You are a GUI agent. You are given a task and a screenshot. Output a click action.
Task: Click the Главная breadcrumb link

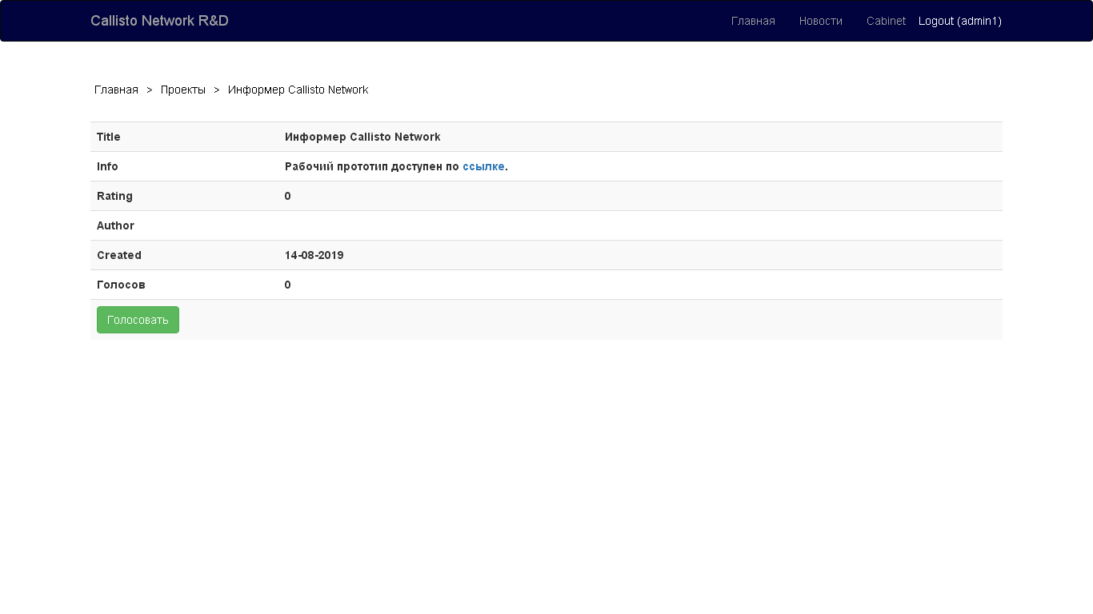tap(116, 90)
